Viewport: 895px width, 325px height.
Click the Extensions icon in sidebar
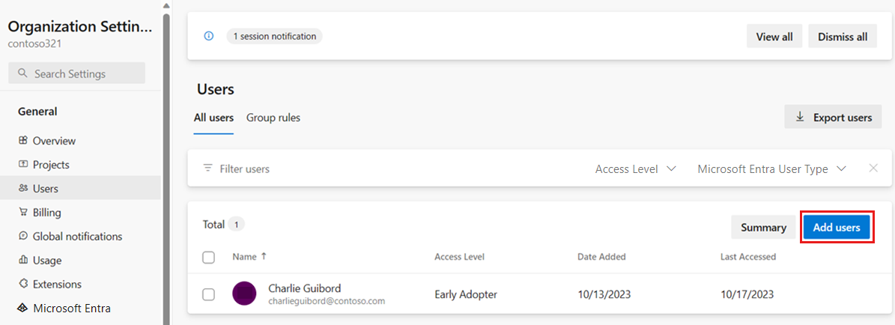point(22,284)
